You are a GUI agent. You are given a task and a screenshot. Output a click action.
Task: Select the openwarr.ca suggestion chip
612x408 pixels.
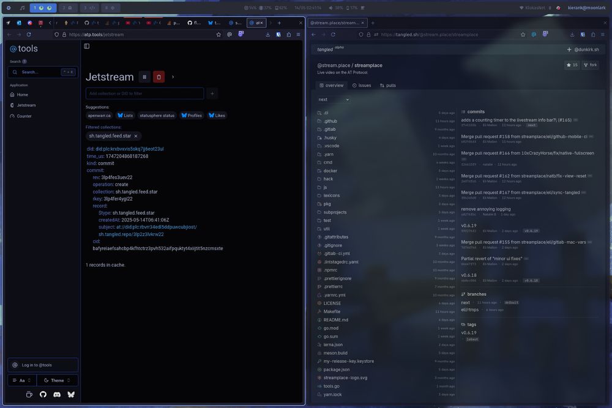(99, 116)
